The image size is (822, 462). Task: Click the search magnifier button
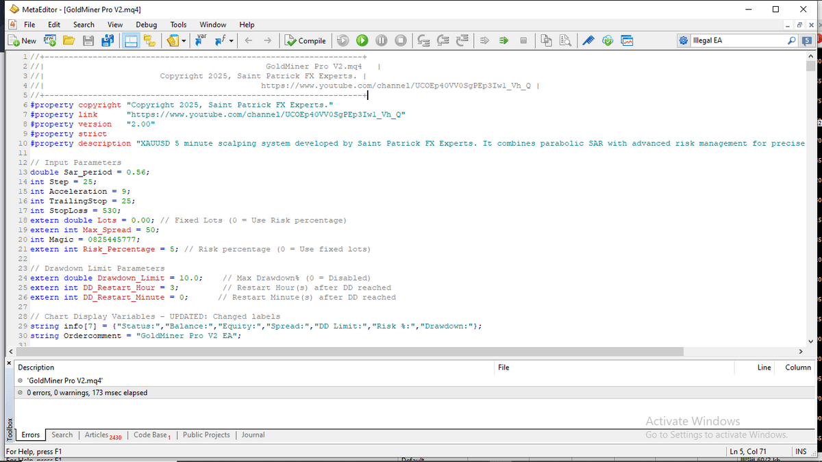click(x=792, y=40)
